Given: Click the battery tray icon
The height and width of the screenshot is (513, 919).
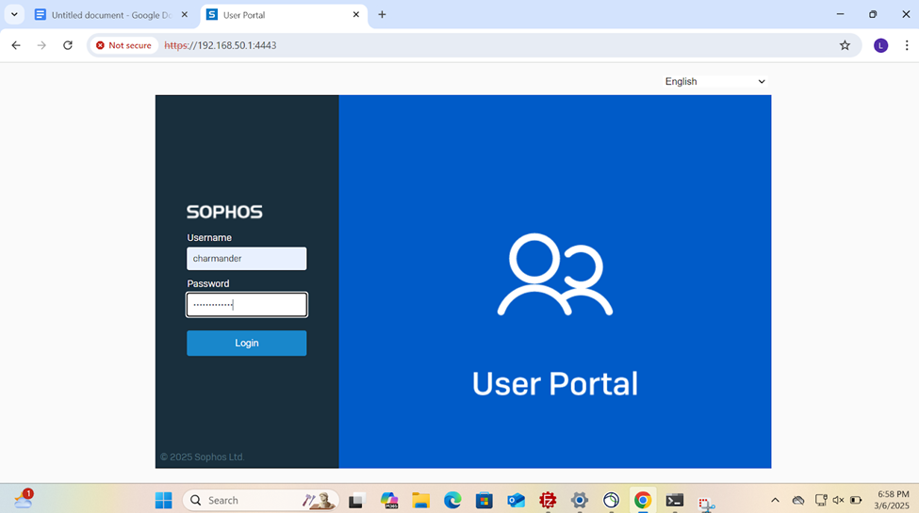Looking at the screenshot, I should tap(856, 500).
